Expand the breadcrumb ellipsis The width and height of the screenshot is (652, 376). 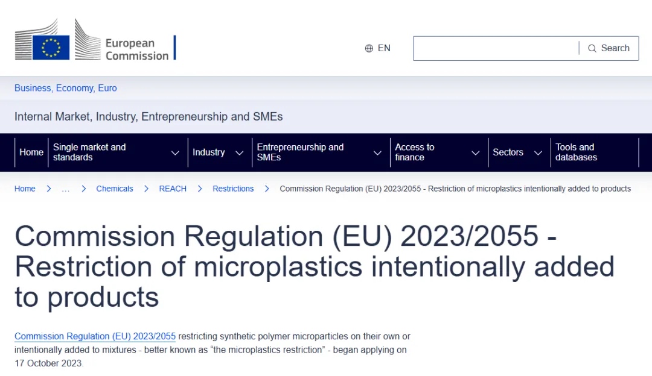point(65,189)
